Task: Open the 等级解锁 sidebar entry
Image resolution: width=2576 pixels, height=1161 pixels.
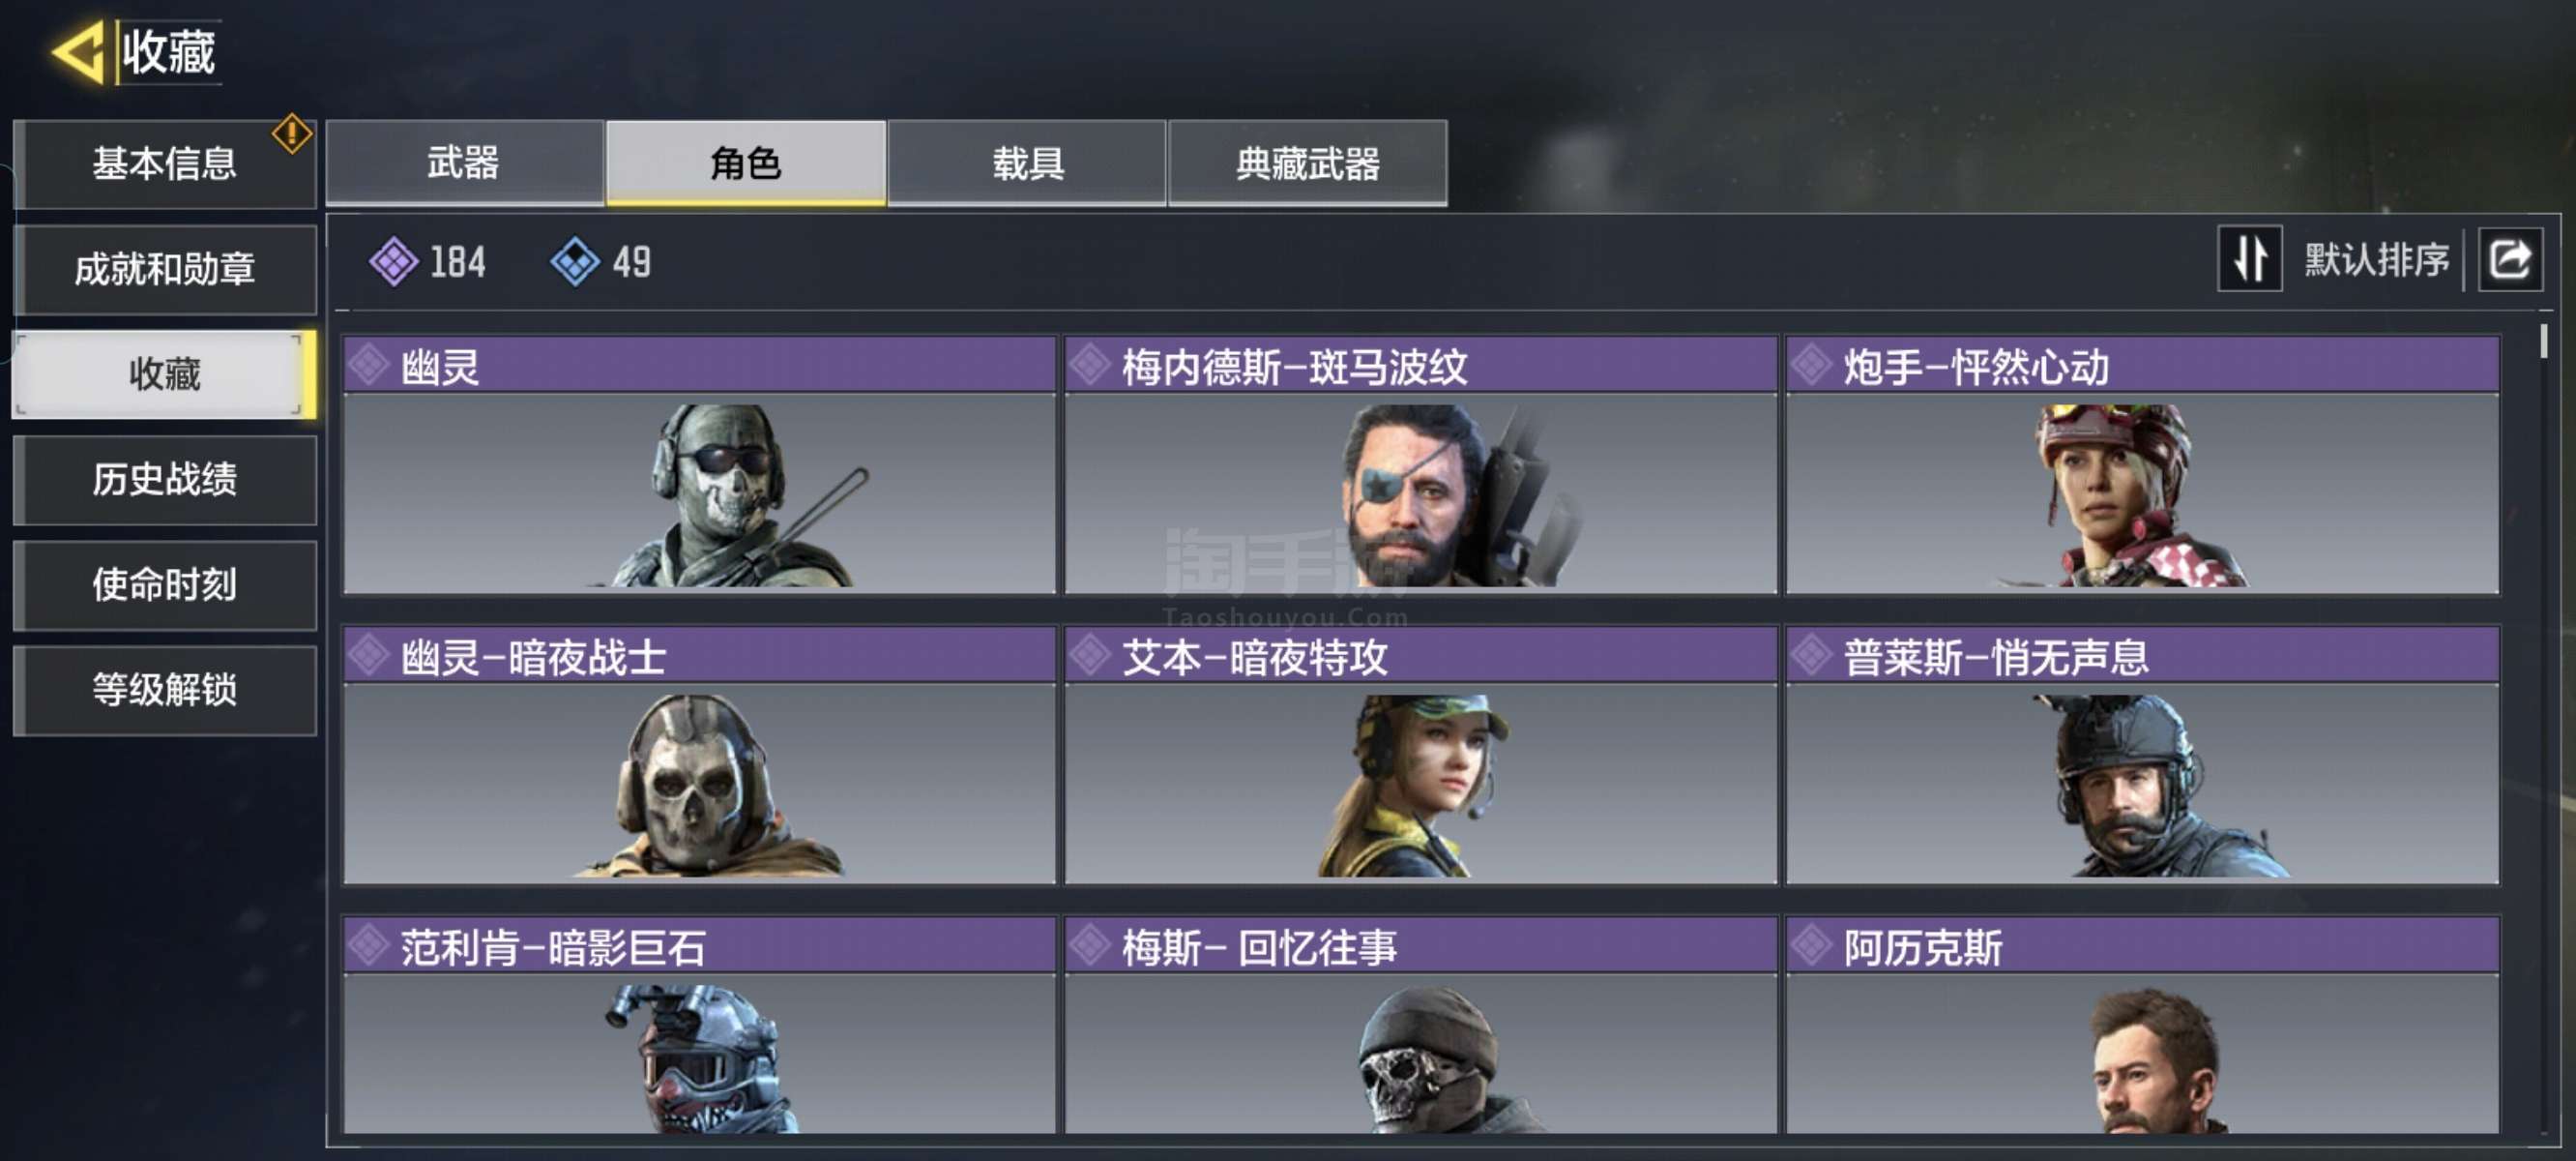Action: click(x=165, y=690)
